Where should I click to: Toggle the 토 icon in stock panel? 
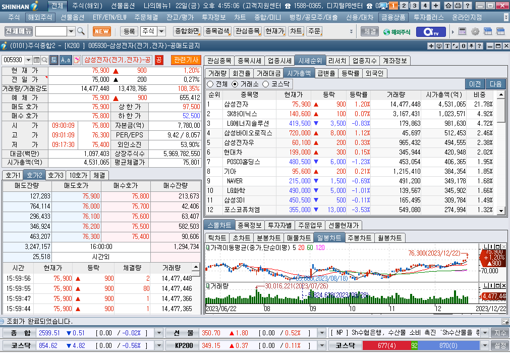[54, 60]
